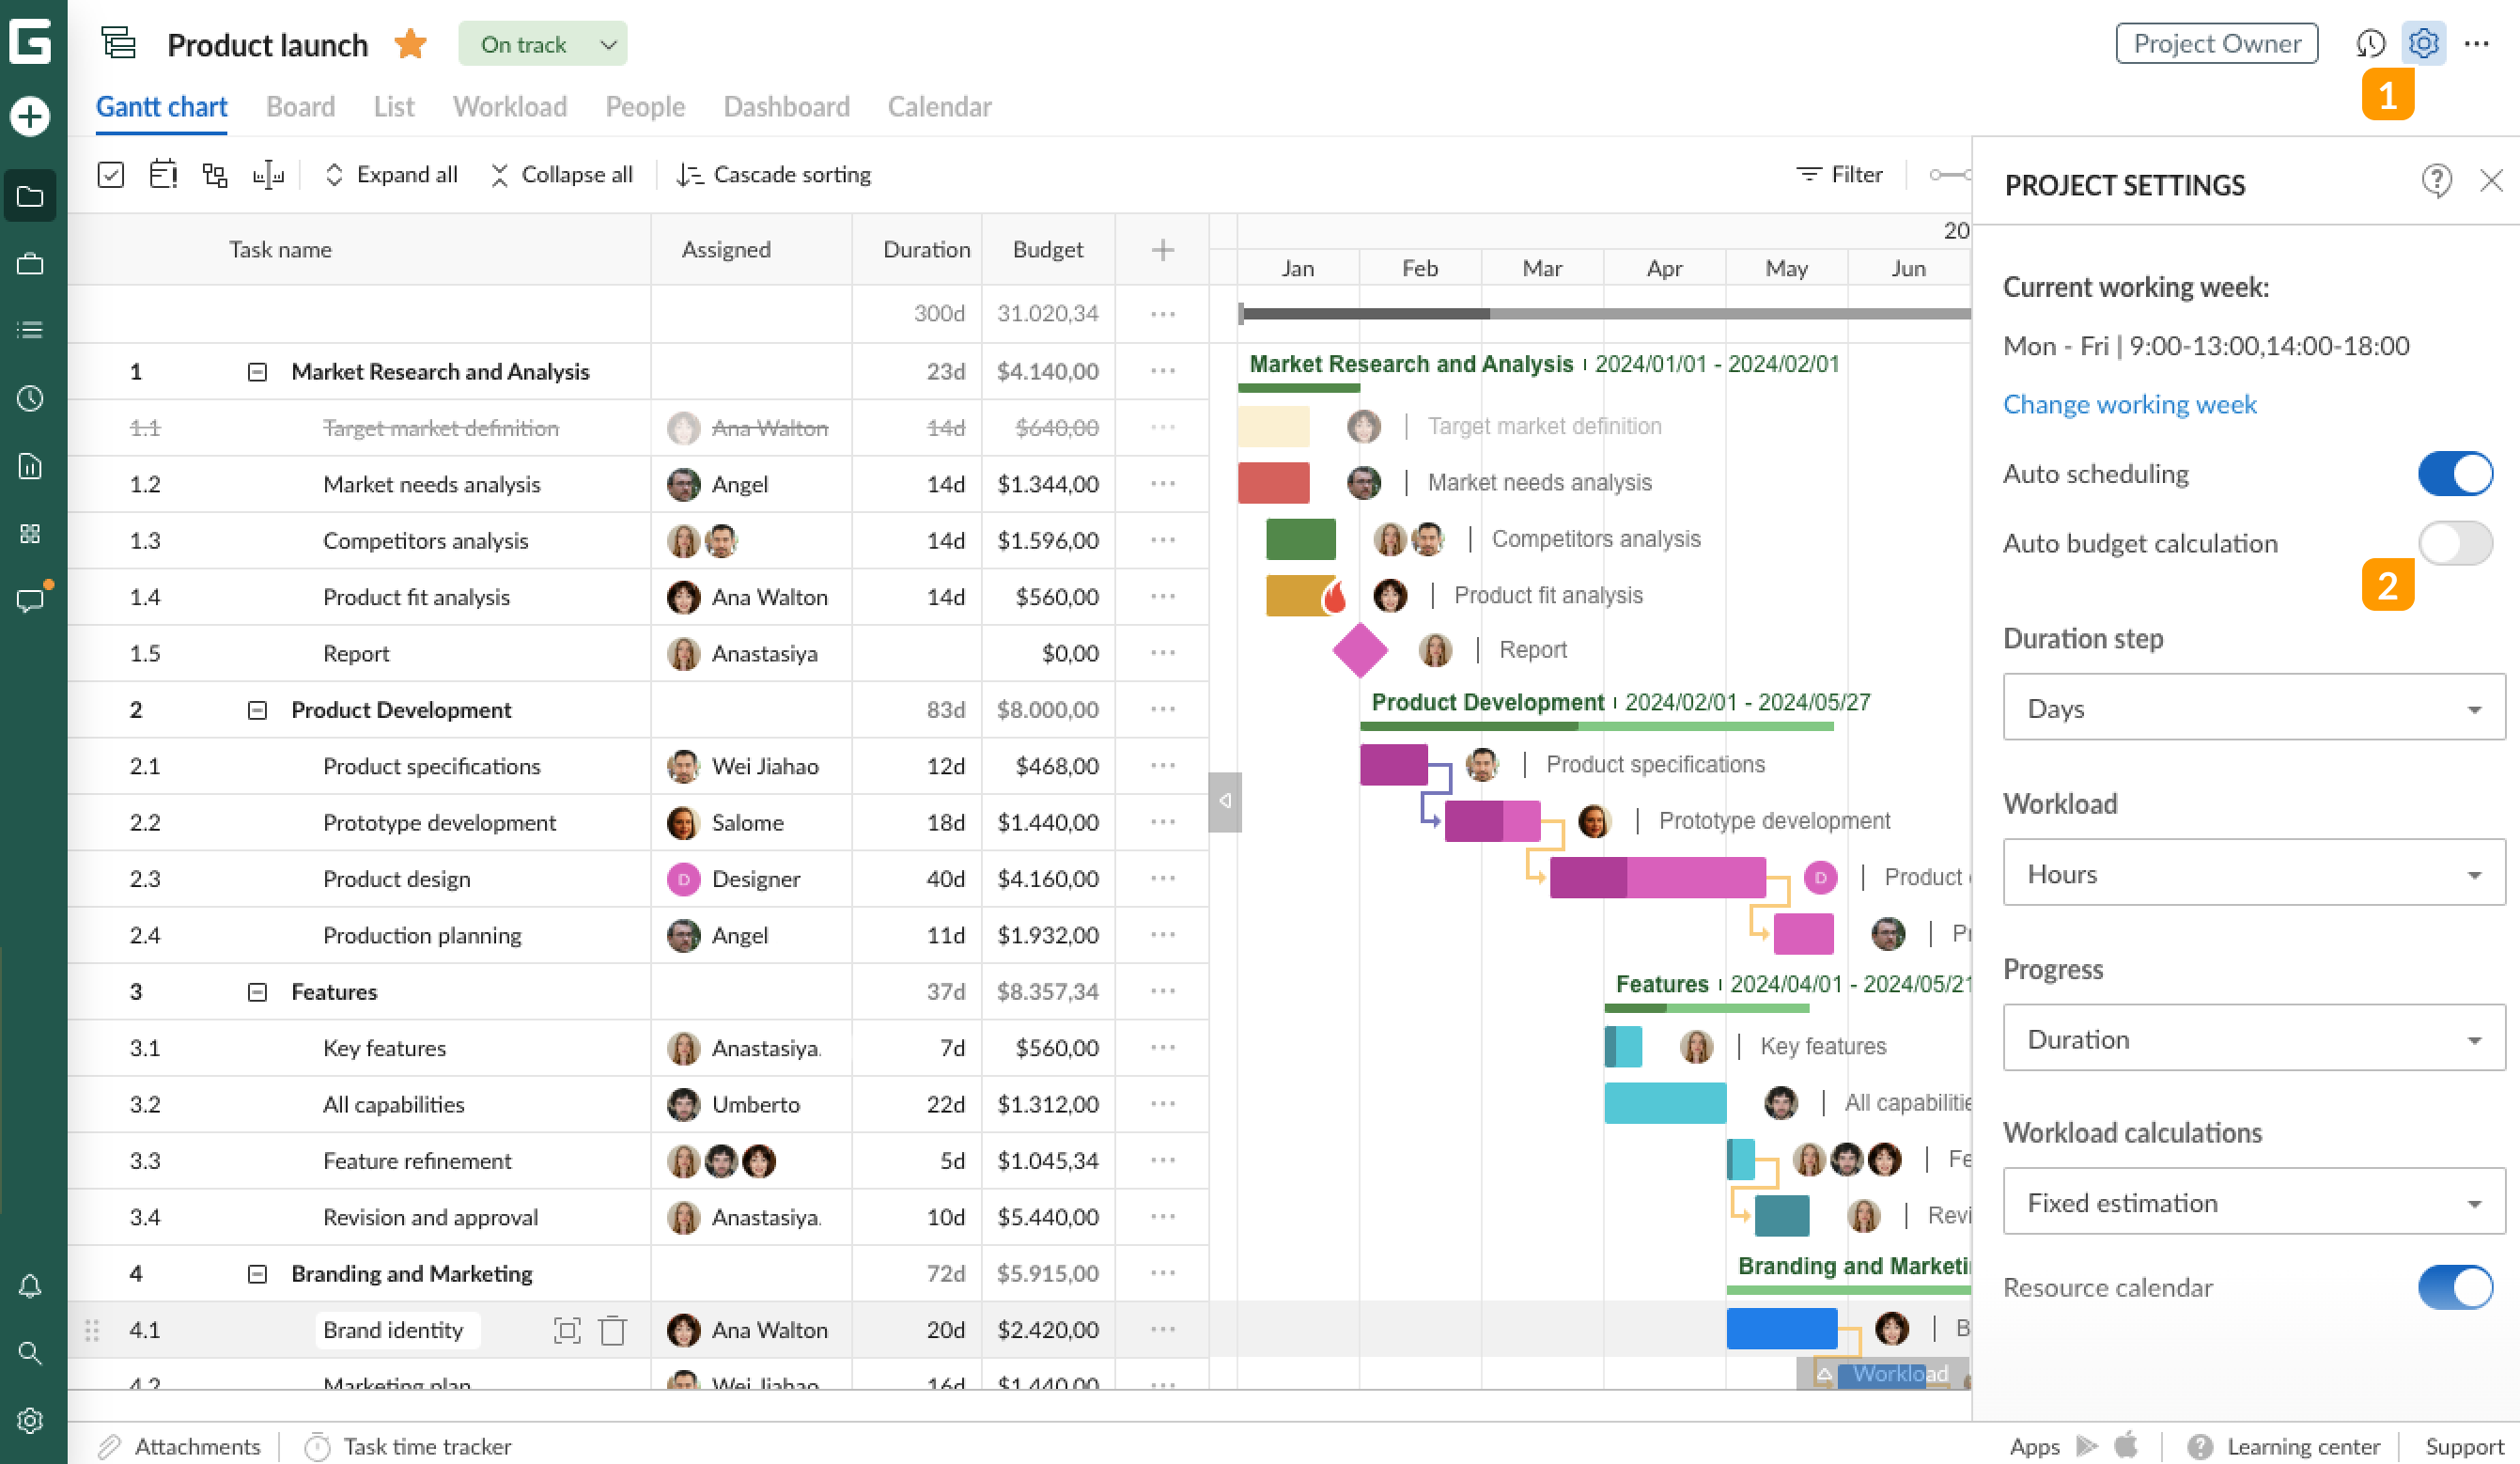Open the Workload panel at chart bottom
Viewport: 2520px width, 1464px height.
tap(1883, 1373)
